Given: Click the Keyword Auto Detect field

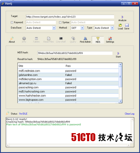Looking at the screenshot, I should [41, 22].
